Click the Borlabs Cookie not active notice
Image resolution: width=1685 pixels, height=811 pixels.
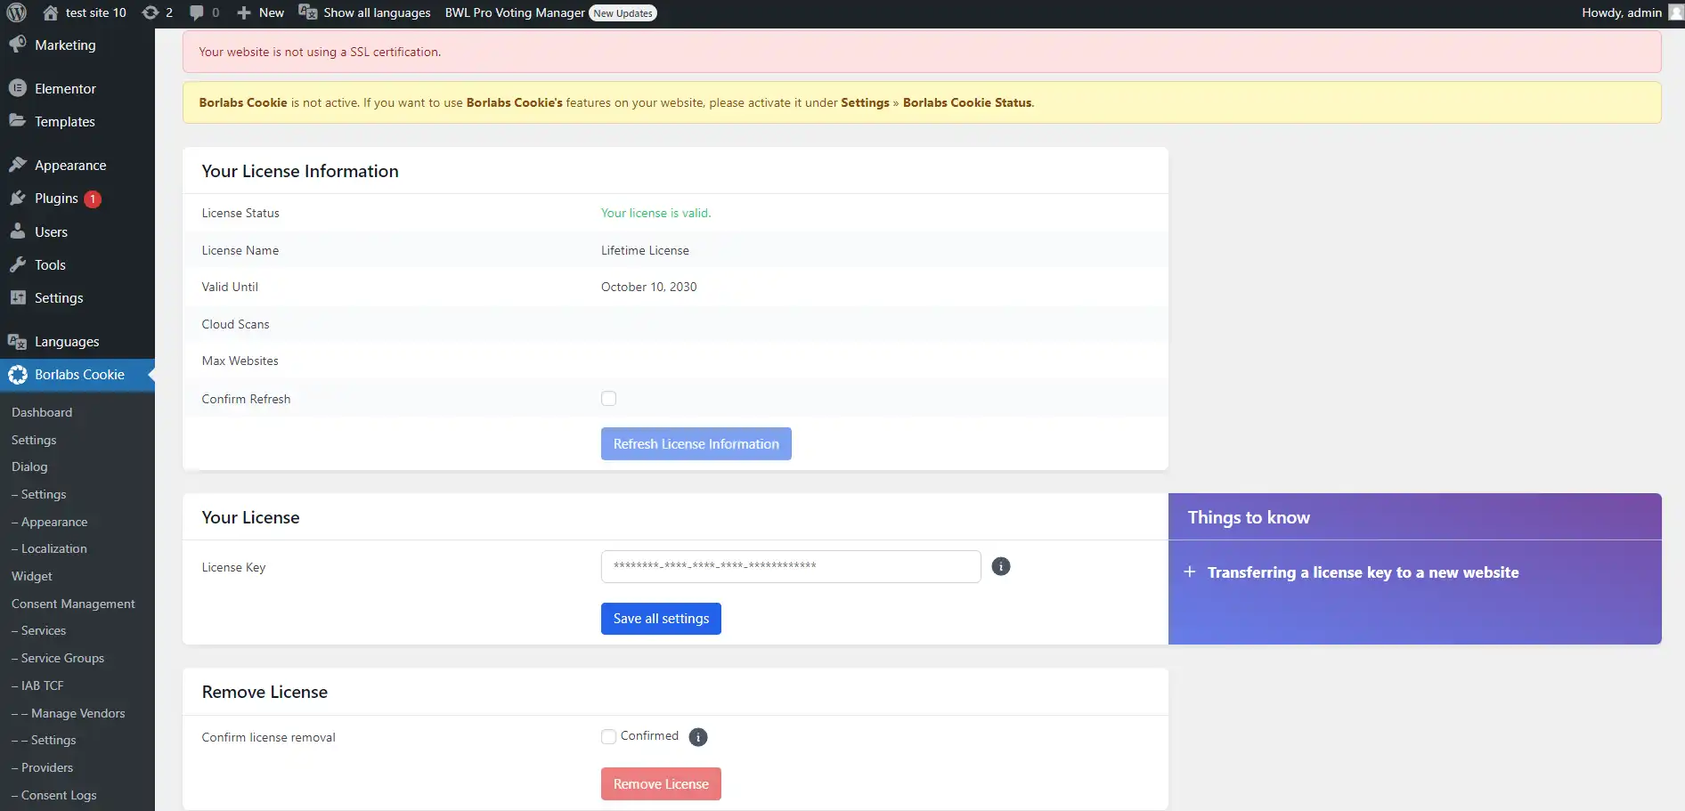922,102
